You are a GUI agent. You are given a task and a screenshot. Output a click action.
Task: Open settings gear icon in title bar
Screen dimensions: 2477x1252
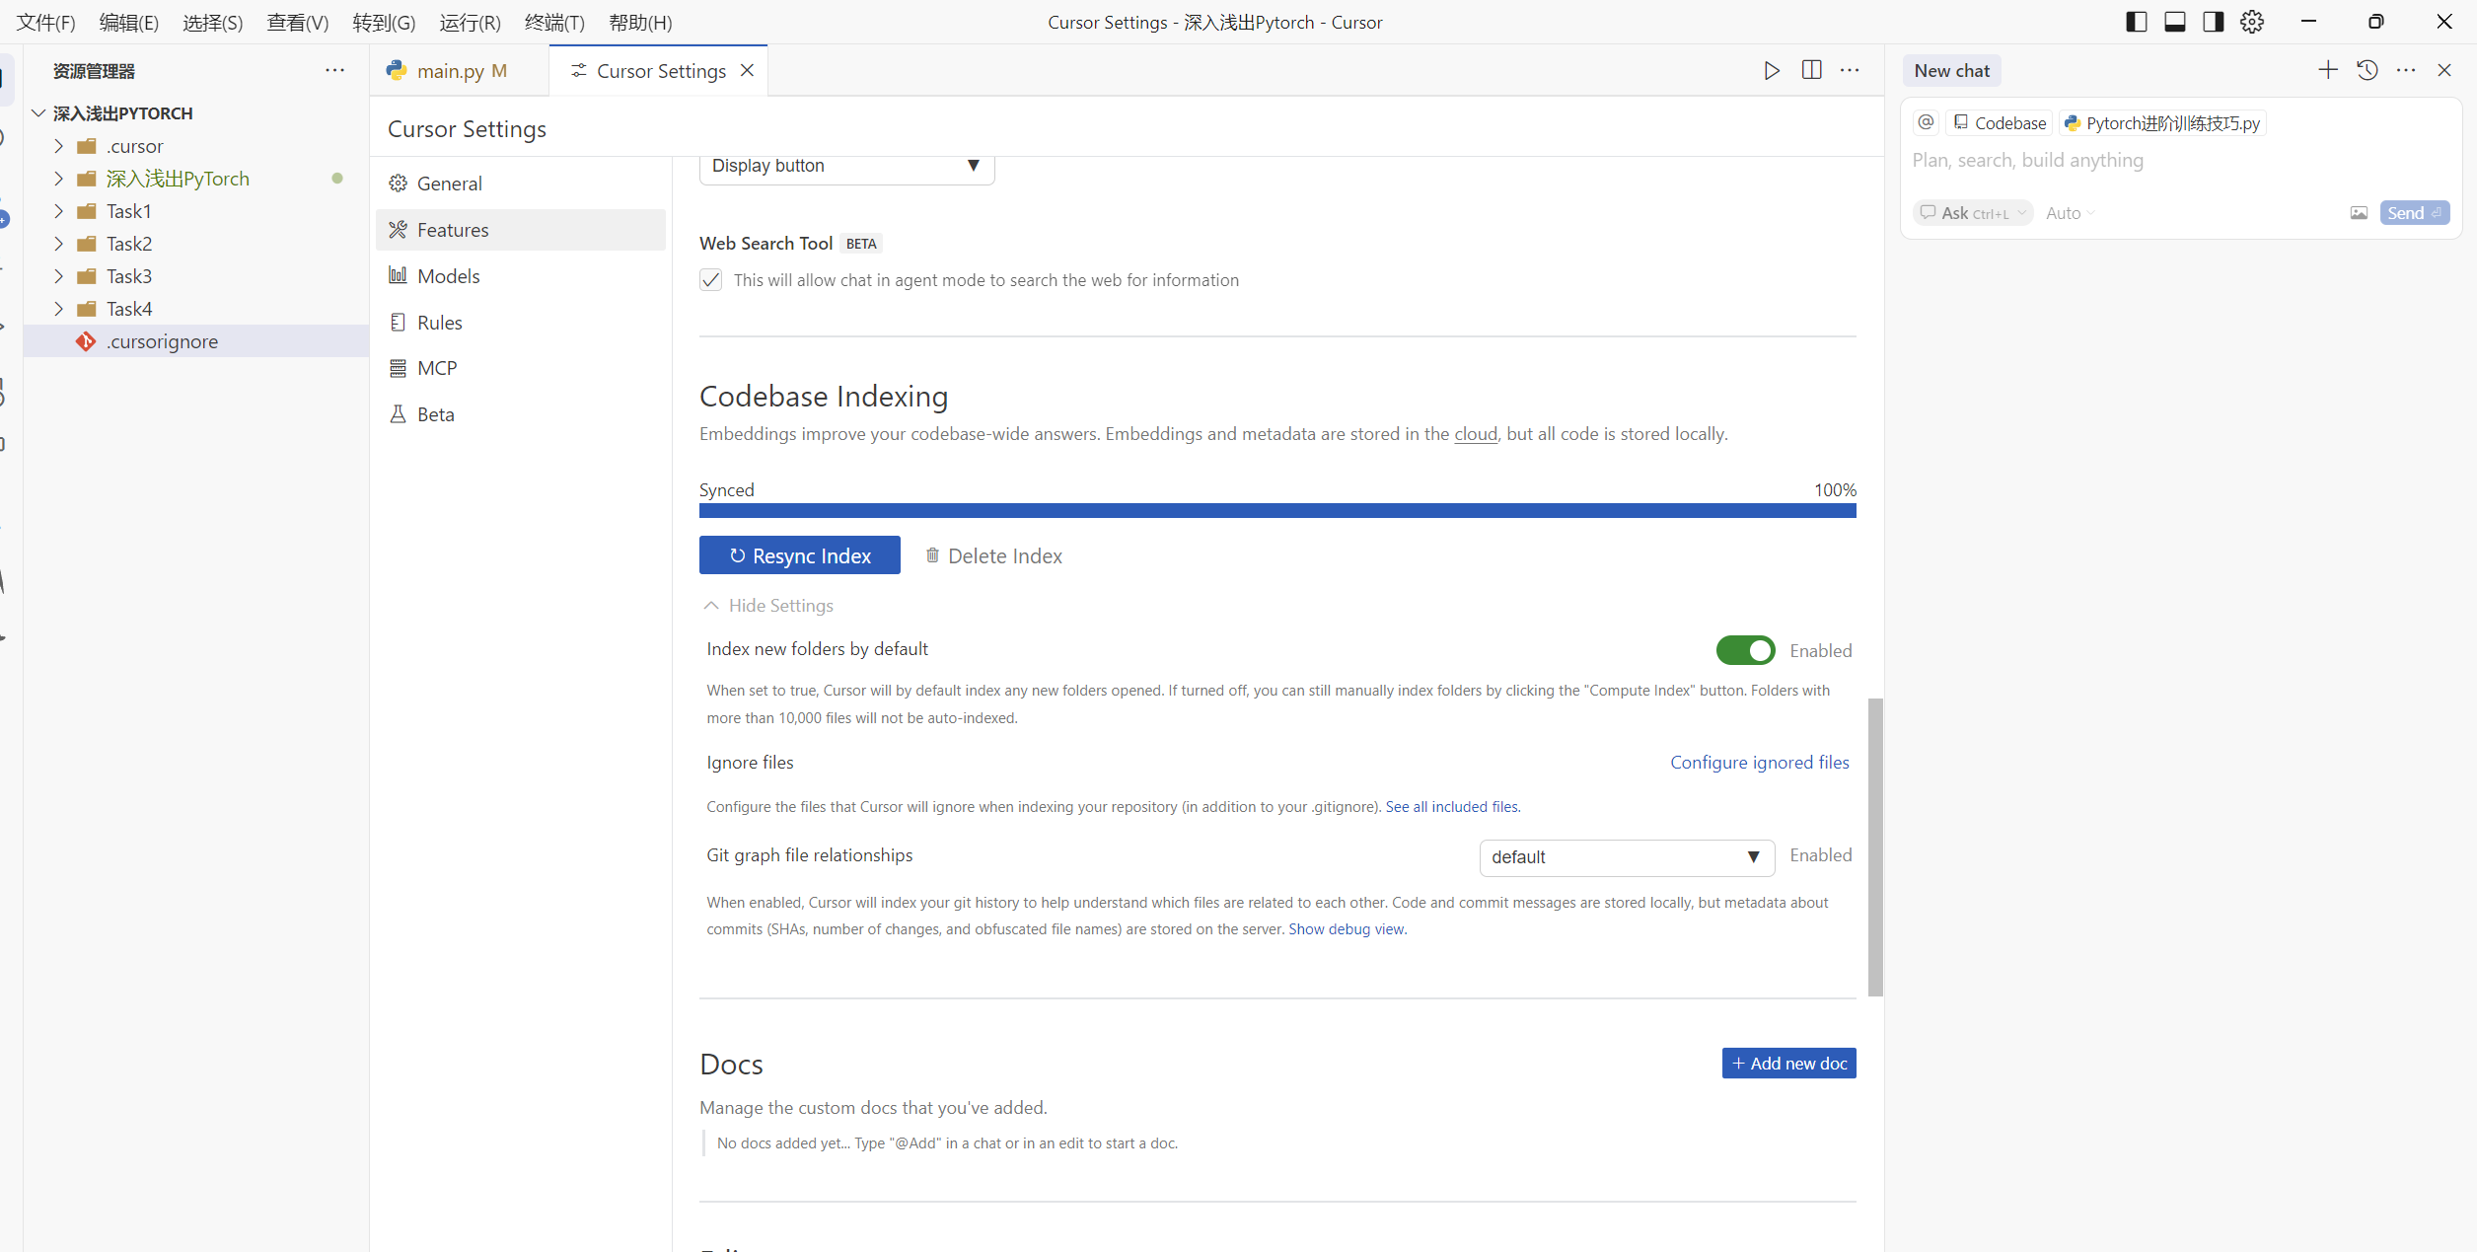click(x=2252, y=22)
